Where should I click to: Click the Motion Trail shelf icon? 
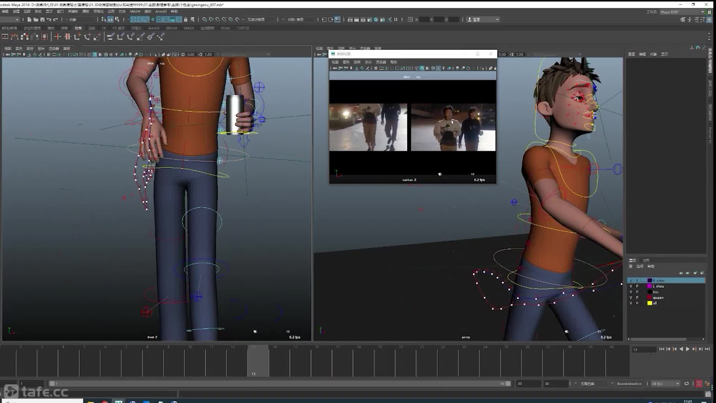15,37
